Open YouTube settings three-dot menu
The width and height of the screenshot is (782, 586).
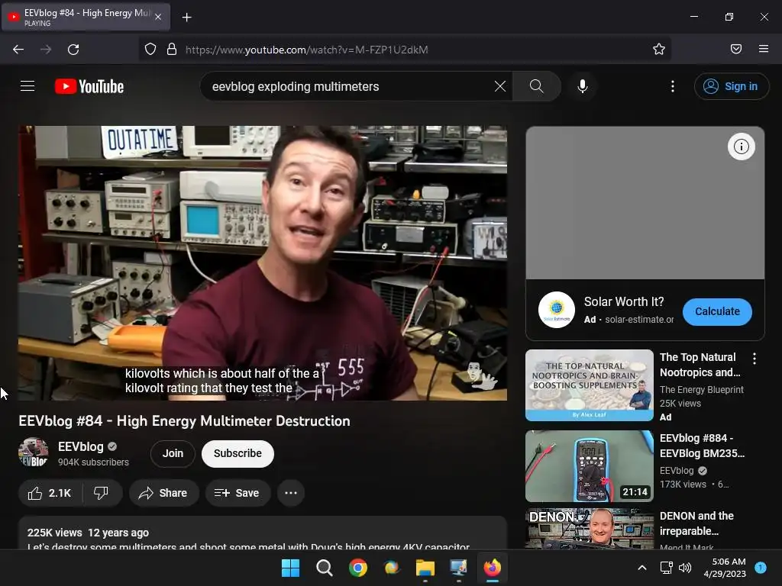pyautogui.click(x=672, y=86)
